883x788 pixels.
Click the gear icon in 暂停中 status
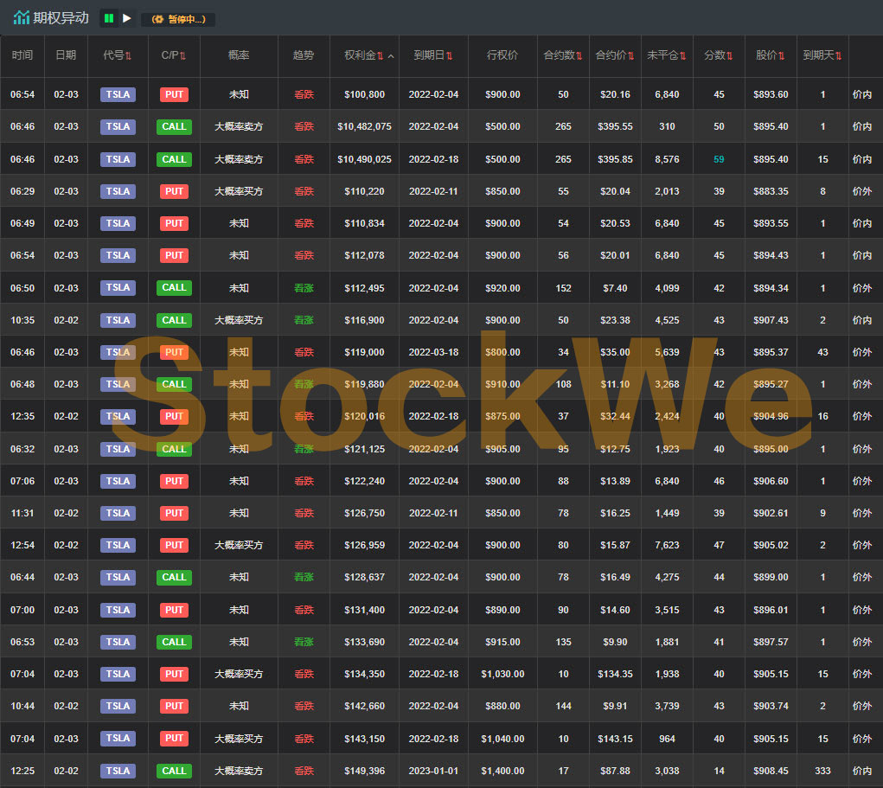pos(157,19)
